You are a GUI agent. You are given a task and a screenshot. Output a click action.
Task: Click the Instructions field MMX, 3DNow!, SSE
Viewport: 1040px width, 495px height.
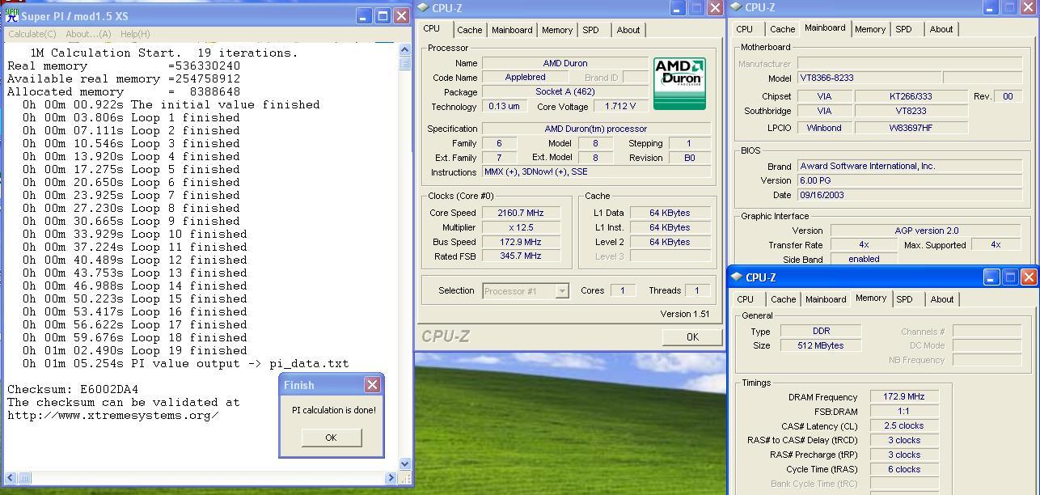click(x=596, y=172)
